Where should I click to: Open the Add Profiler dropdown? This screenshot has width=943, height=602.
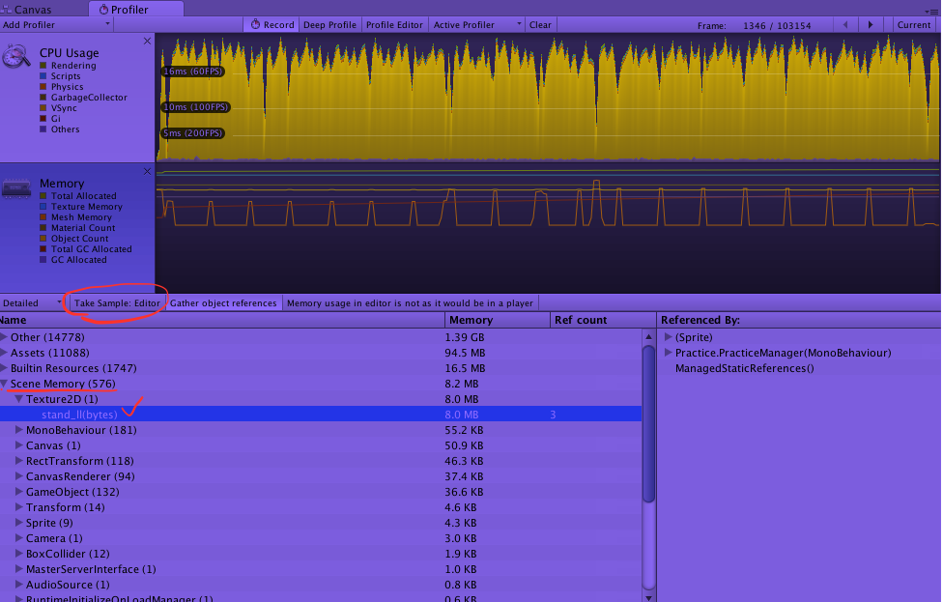[x=57, y=25]
